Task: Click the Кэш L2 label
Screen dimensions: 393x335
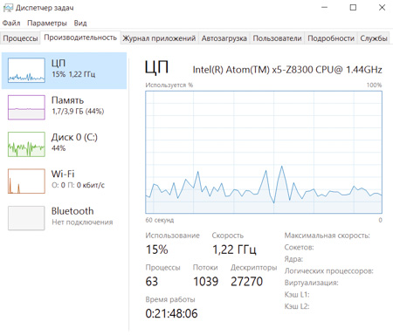Action: click(x=297, y=306)
